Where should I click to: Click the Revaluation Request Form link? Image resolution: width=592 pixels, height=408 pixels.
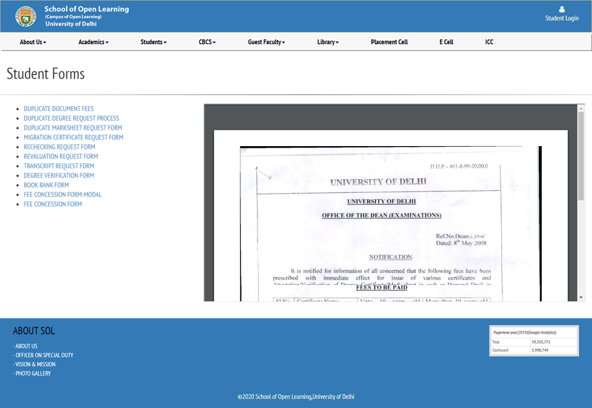tap(59, 156)
